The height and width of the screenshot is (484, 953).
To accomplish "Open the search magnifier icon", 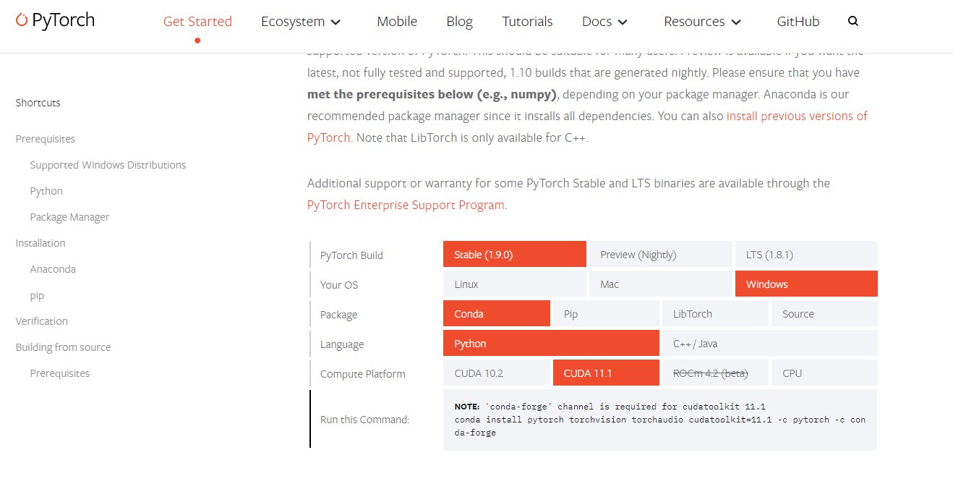I will (x=853, y=22).
